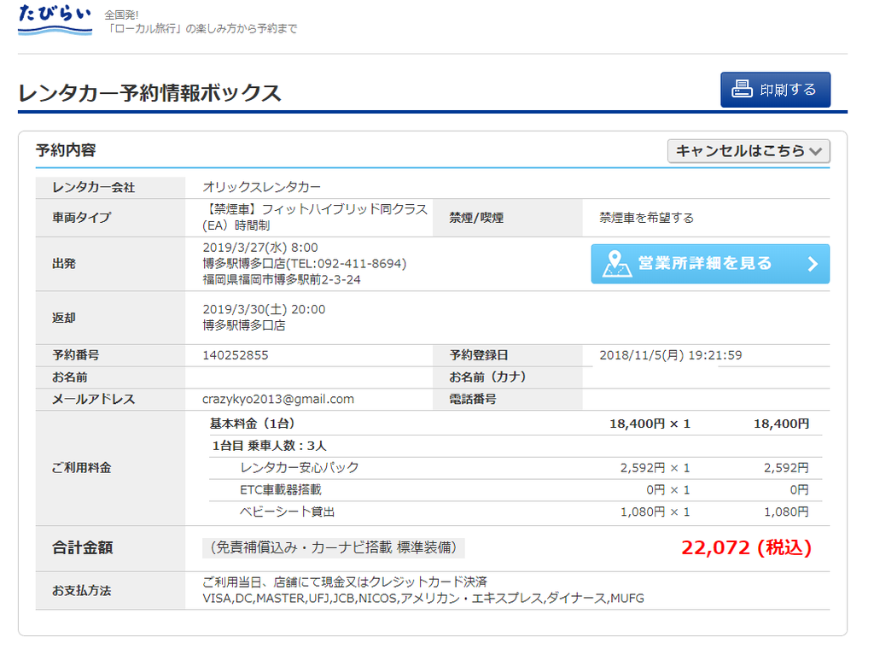
Task: Click the 0円 × 1 ETC quantity
Action: pyautogui.click(x=668, y=489)
